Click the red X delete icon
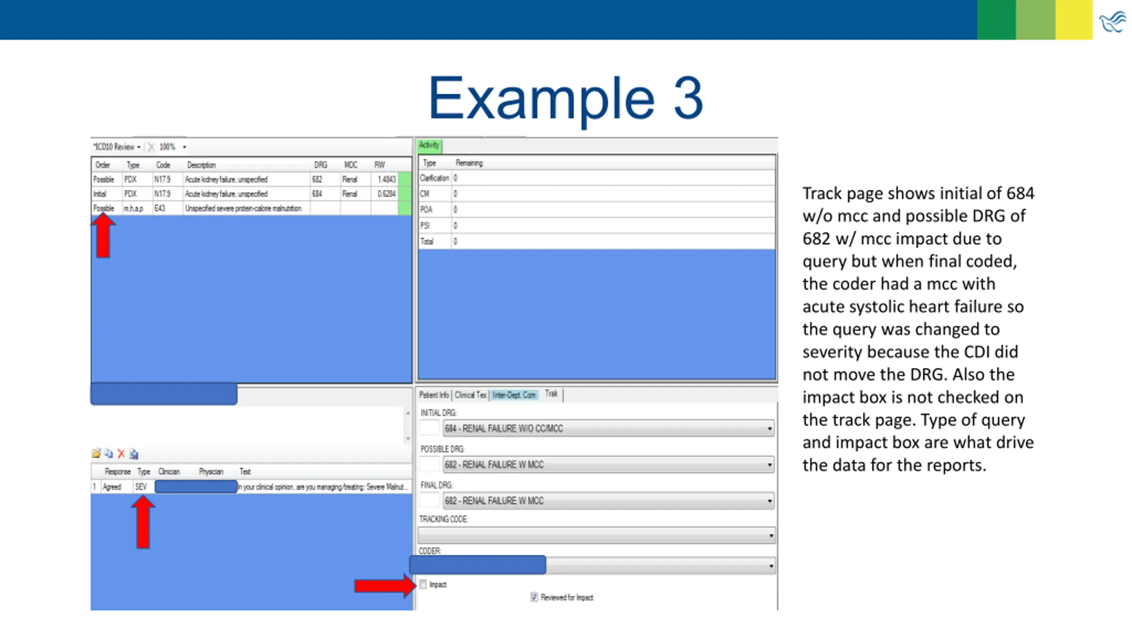Viewport: 1132px width, 637px height. [x=121, y=453]
